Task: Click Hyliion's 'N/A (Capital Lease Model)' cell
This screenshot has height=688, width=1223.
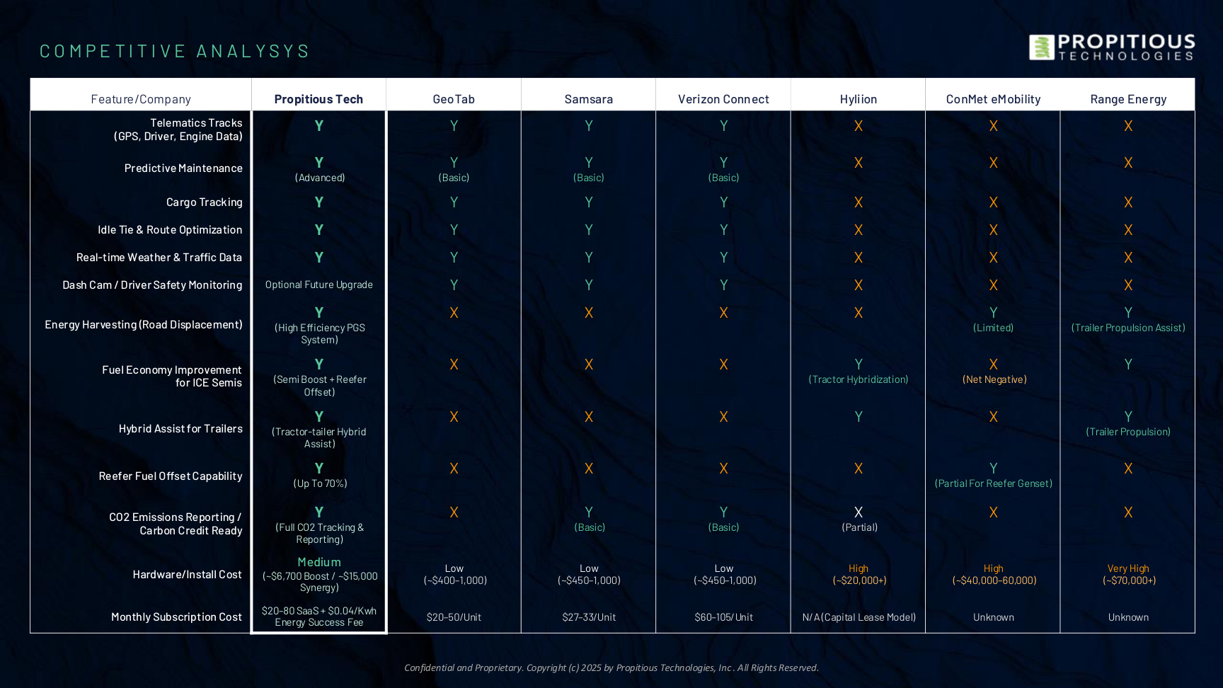Action: [859, 617]
